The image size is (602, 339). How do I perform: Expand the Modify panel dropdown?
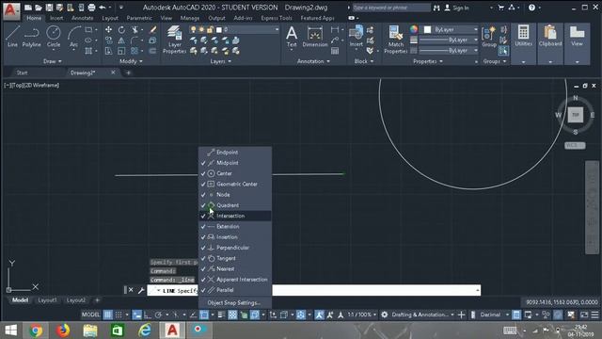(x=131, y=61)
